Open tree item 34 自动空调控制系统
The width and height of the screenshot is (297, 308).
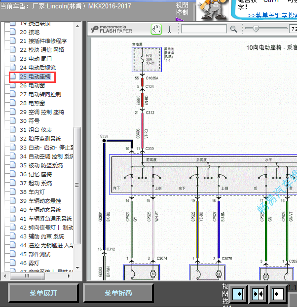click(x=46, y=156)
